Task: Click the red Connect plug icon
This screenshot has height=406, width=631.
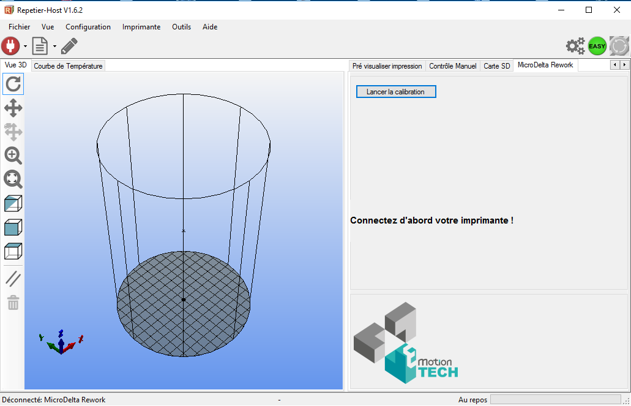Action: pyautogui.click(x=10, y=47)
